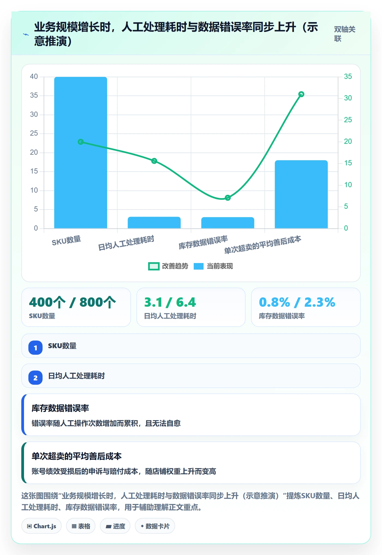Click the line point above the 库存数据错误率 bar
The width and height of the screenshot is (382, 555).
(x=228, y=198)
